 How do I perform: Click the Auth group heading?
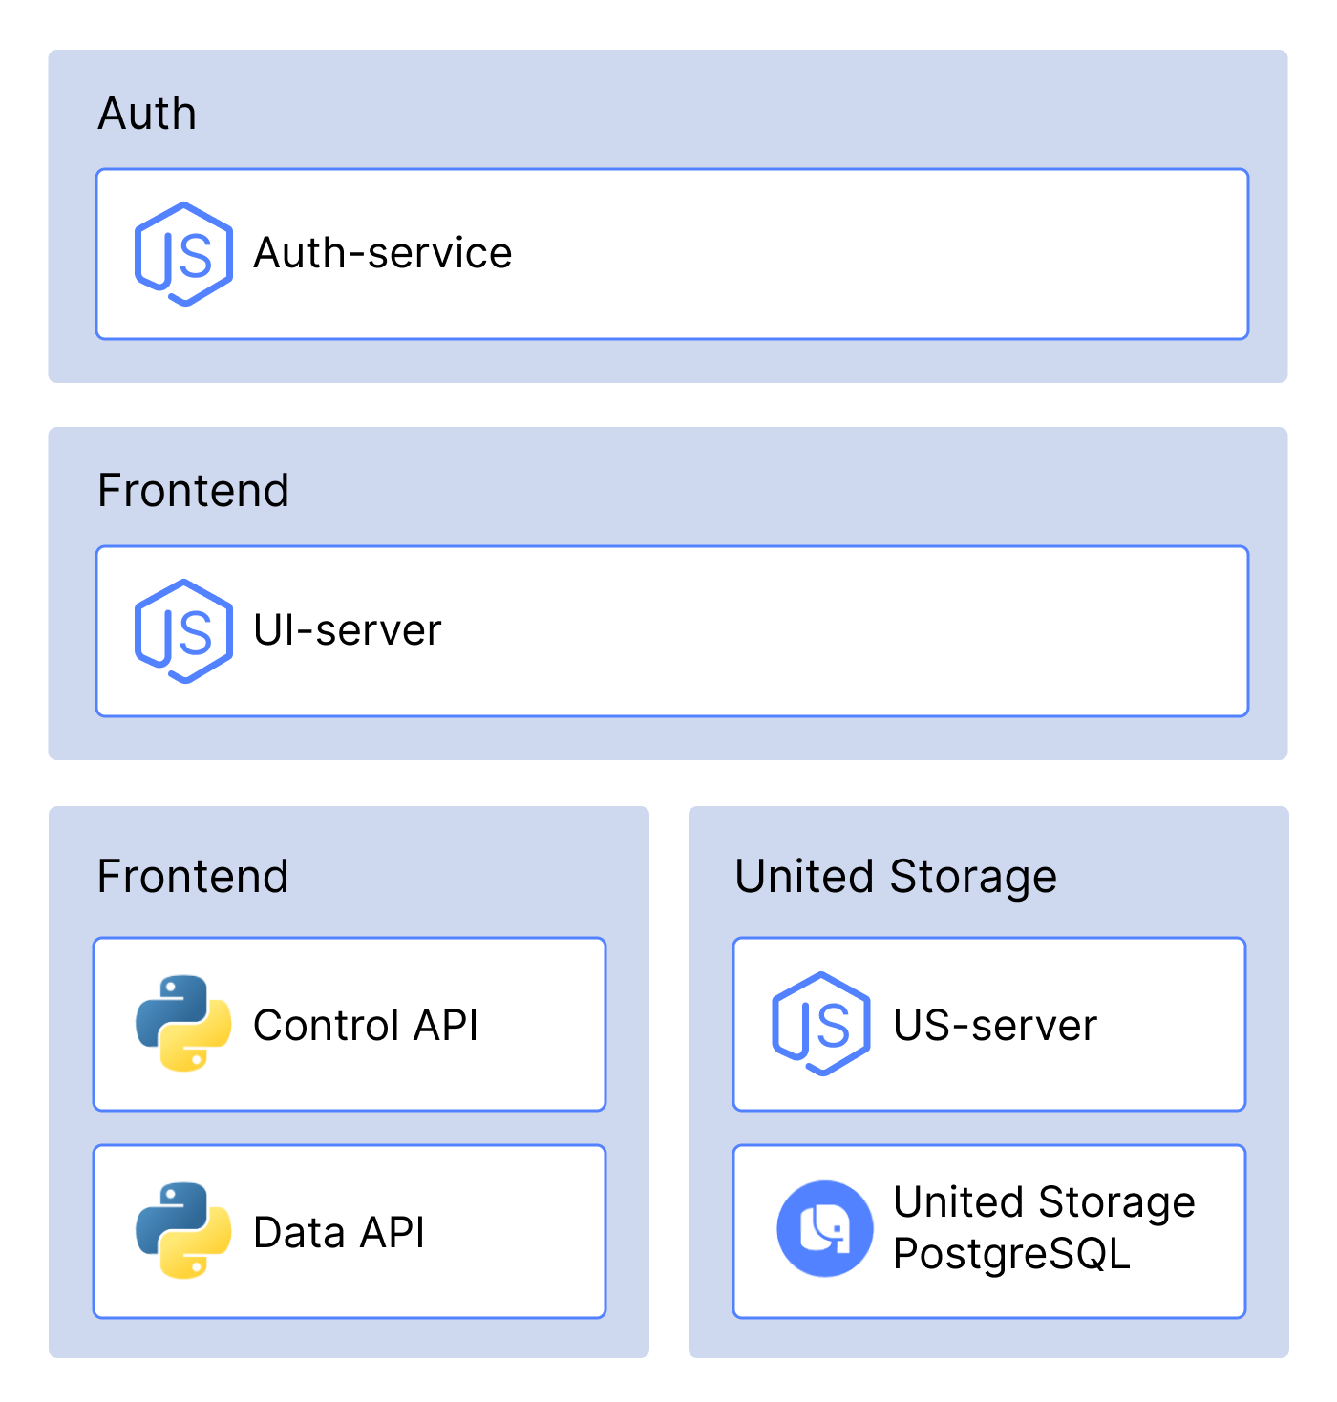(147, 114)
